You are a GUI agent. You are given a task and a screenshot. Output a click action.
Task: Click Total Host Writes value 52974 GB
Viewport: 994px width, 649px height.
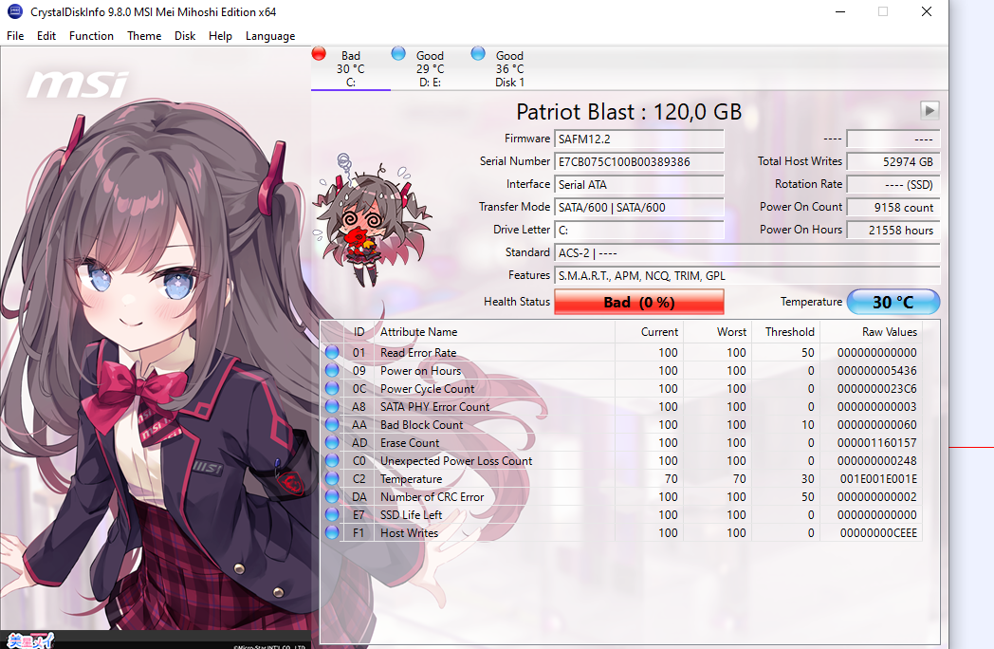click(x=893, y=161)
